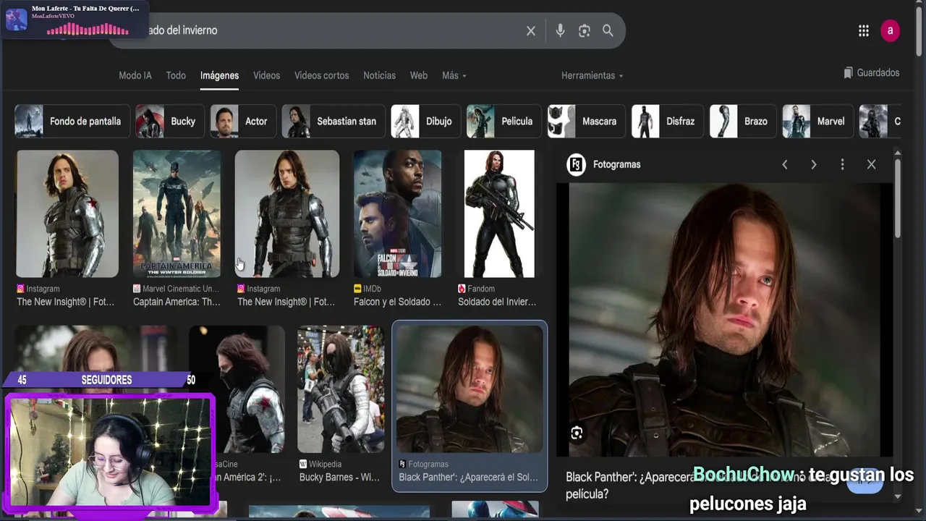The image size is (926, 521).
Task: Open selected Fotogramas Black Panther thumbnail
Action: pyautogui.click(x=470, y=389)
